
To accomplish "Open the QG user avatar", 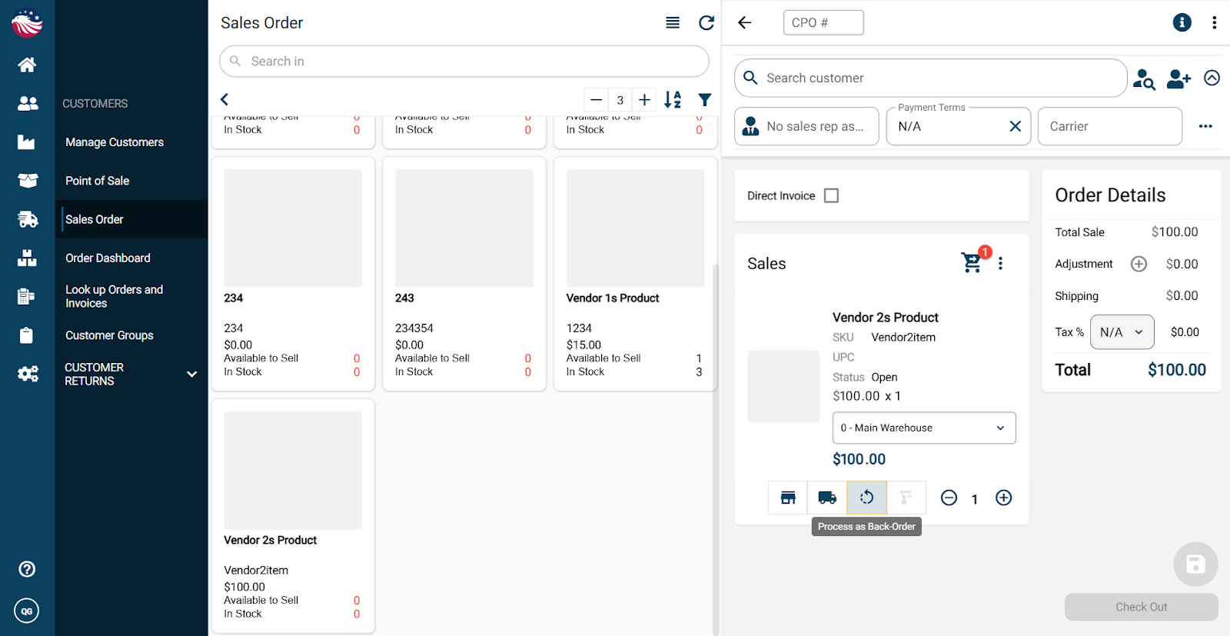I will click(x=27, y=611).
